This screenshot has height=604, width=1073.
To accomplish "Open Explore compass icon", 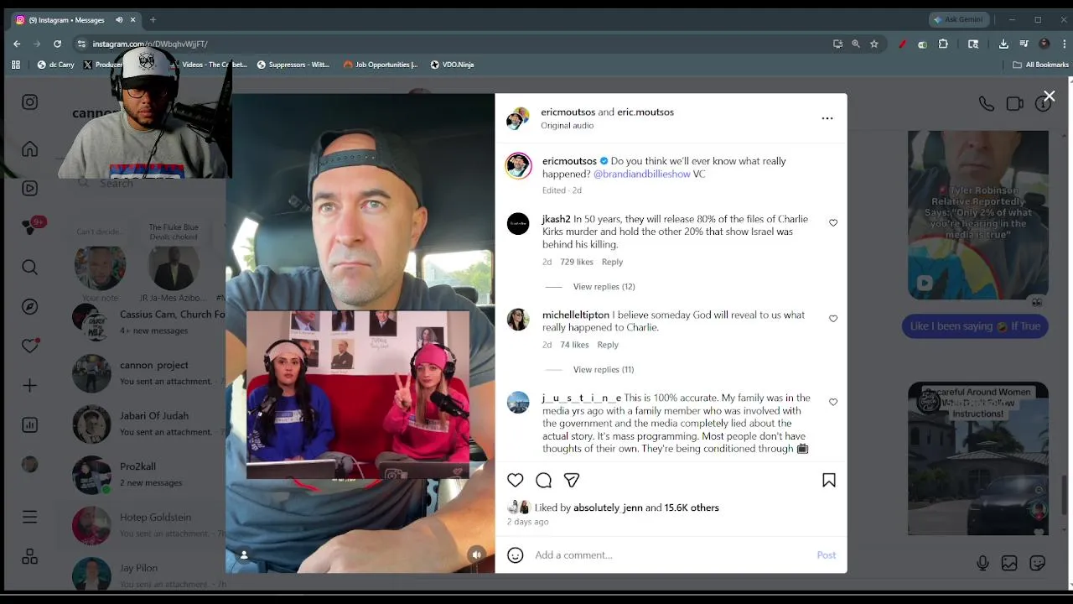I will (x=30, y=307).
